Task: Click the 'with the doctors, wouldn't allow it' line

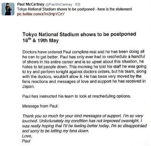Action: tap(82, 76)
